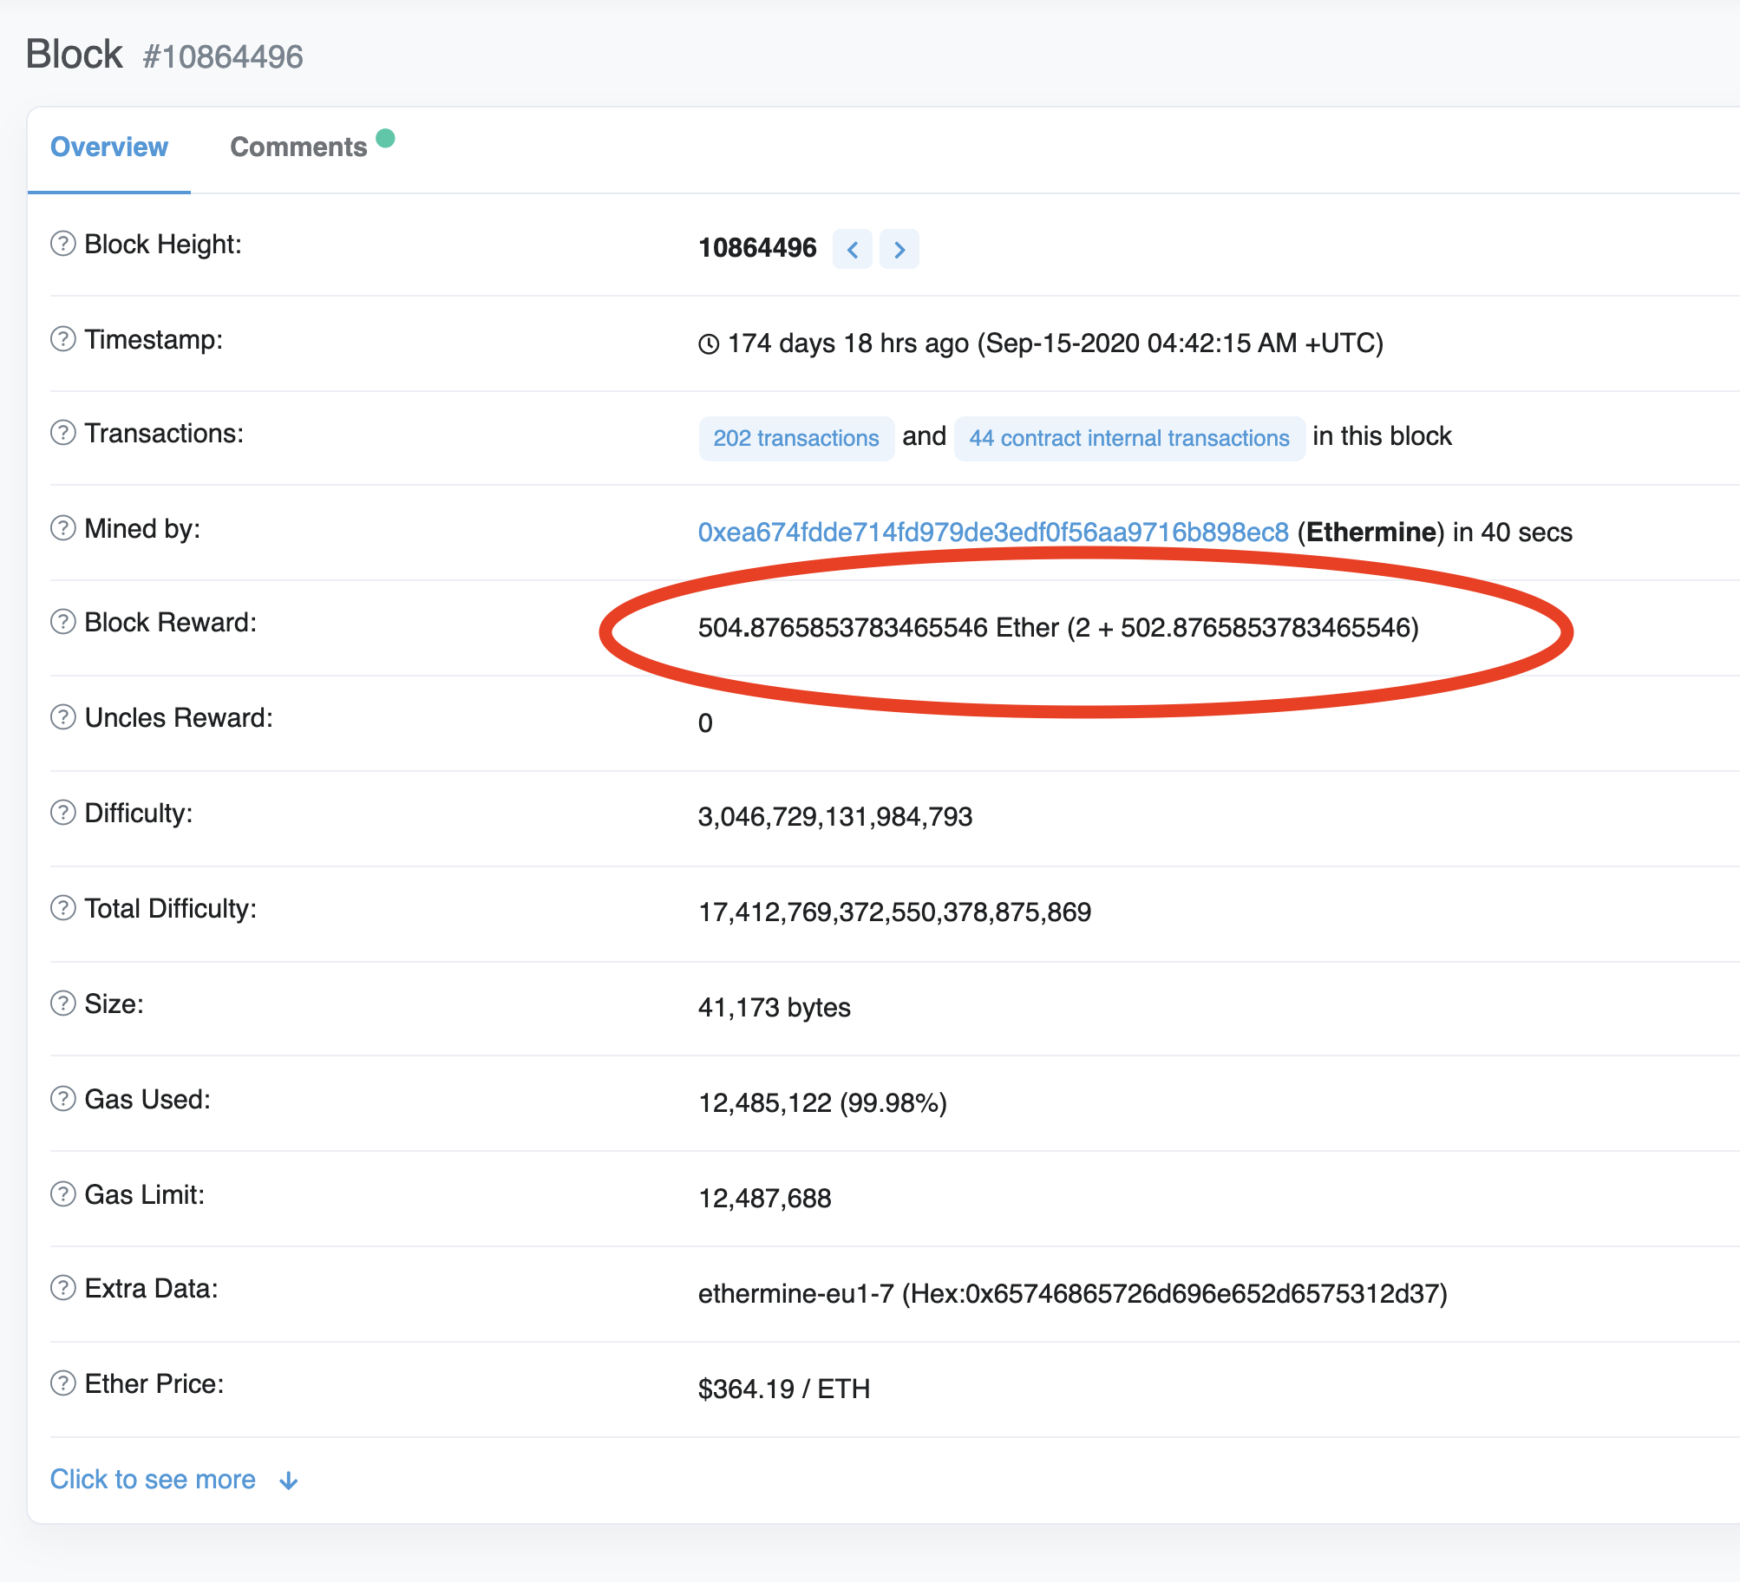
Task: Go to next block with right chevron
Action: point(899,250)
